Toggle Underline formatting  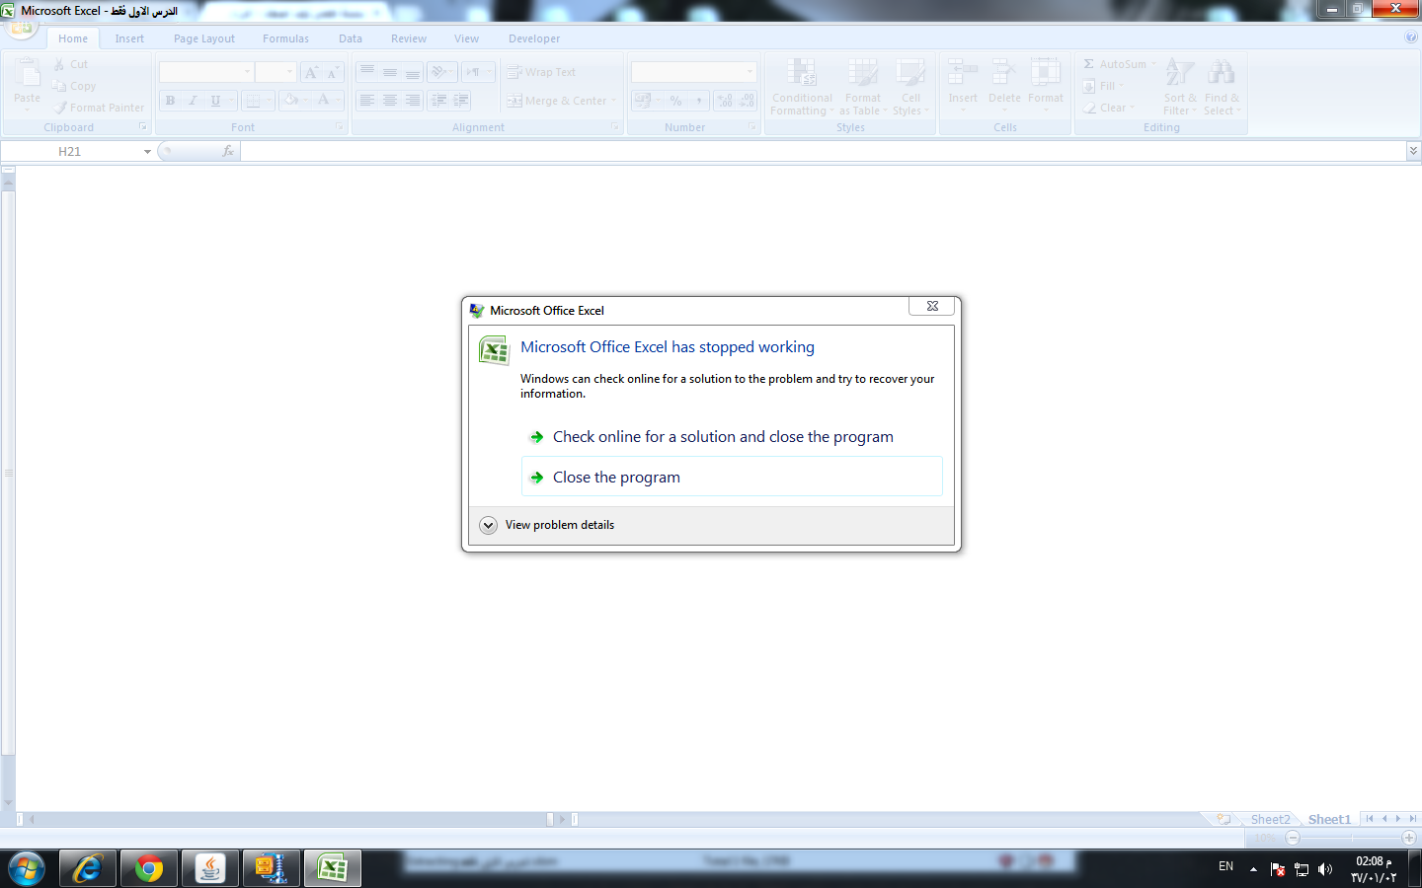[x=215, y=101]
